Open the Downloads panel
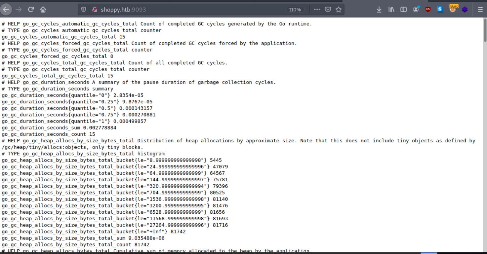487x254 pixels. [x=379, y=9]
